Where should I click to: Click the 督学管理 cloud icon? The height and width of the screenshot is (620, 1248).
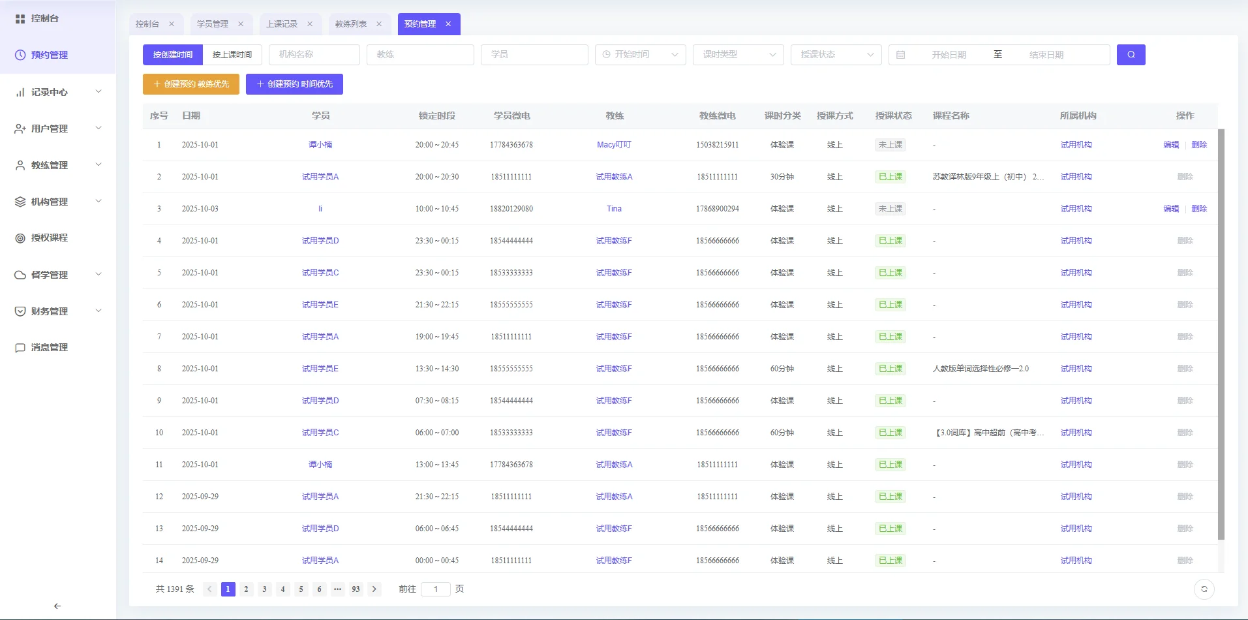point(20,275)
